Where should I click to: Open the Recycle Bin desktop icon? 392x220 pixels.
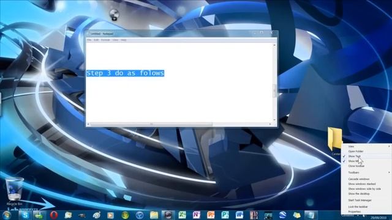click(14, 191)
